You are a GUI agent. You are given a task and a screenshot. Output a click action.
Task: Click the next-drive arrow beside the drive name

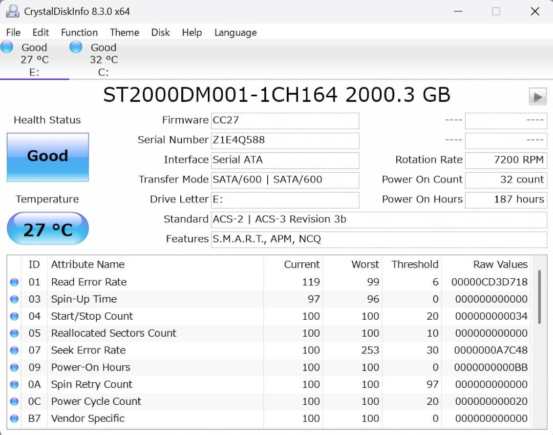[x=538, y=95]
